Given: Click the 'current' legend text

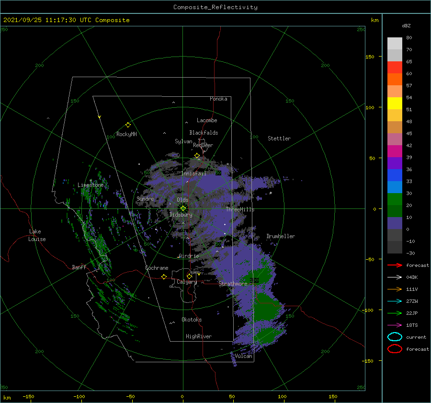Looking at the screenshot, I should point(416,337).
